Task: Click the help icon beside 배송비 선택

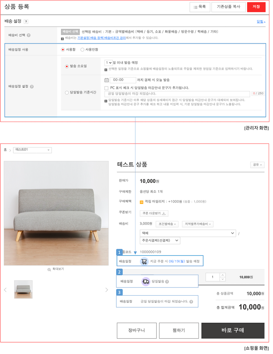Action: [29, 35]
